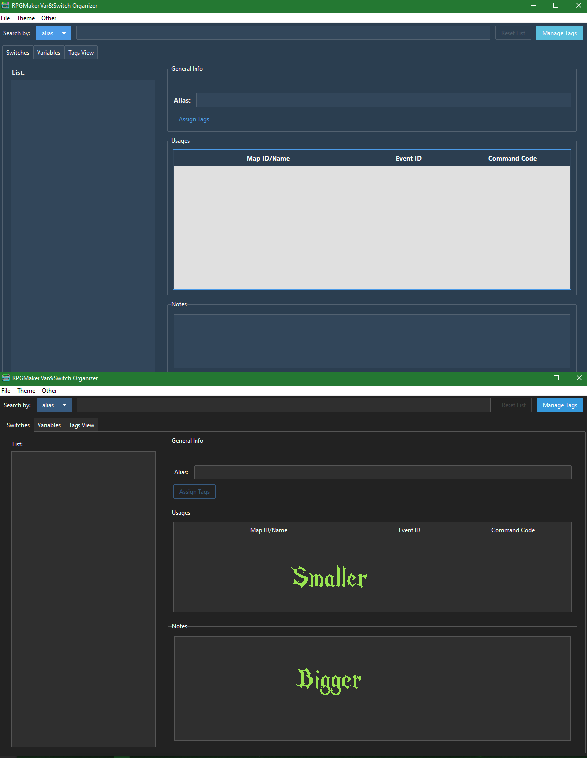Switch to Variables tab in lower dark window
The width and height of the screenshot is (587, 758).
pyautogui.click(x=49, y=425)
